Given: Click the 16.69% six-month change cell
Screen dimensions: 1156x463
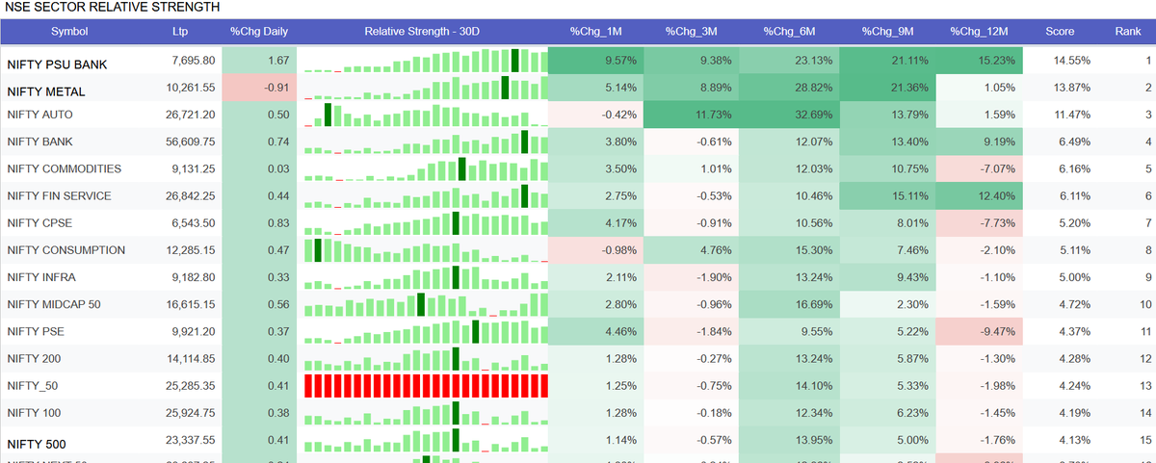Looking at the screenshot, I should pos(789,304).
